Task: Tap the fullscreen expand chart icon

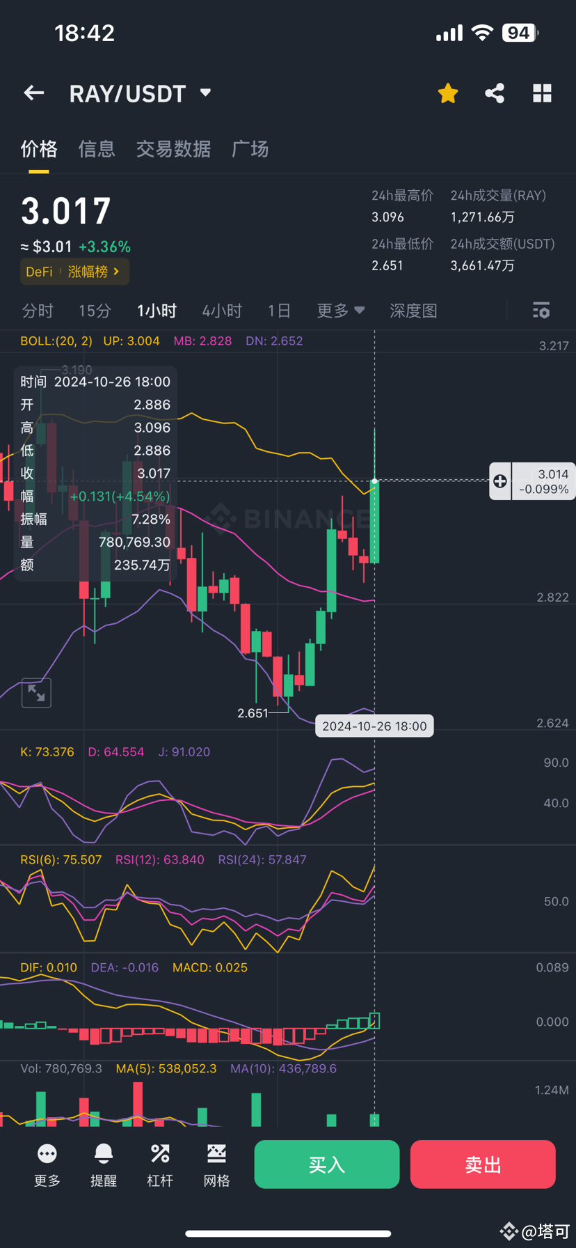Action: click(x=36, y=693)
